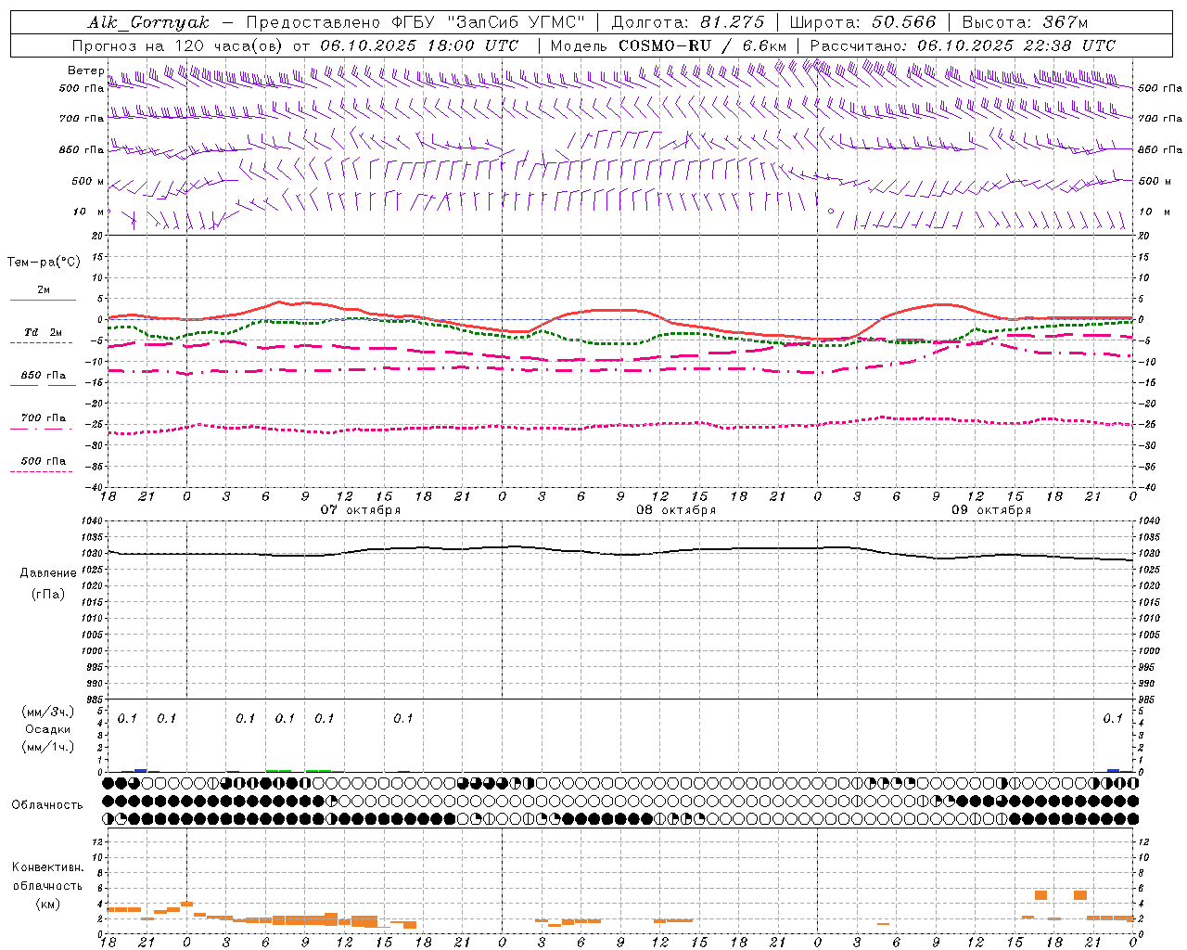The image size is (1187, 950).
Task: Click the Давление pressure panel label
Action: coord(48,573)
